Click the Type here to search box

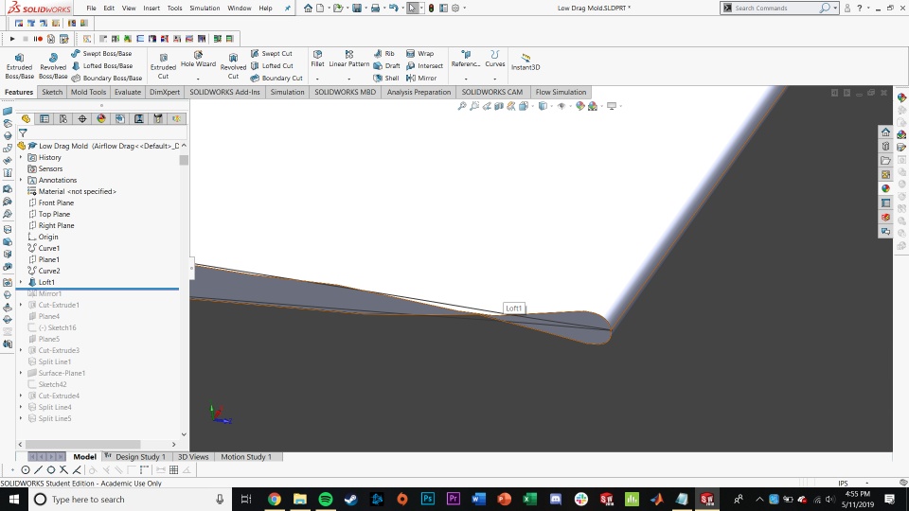click(x=130, y=499)
